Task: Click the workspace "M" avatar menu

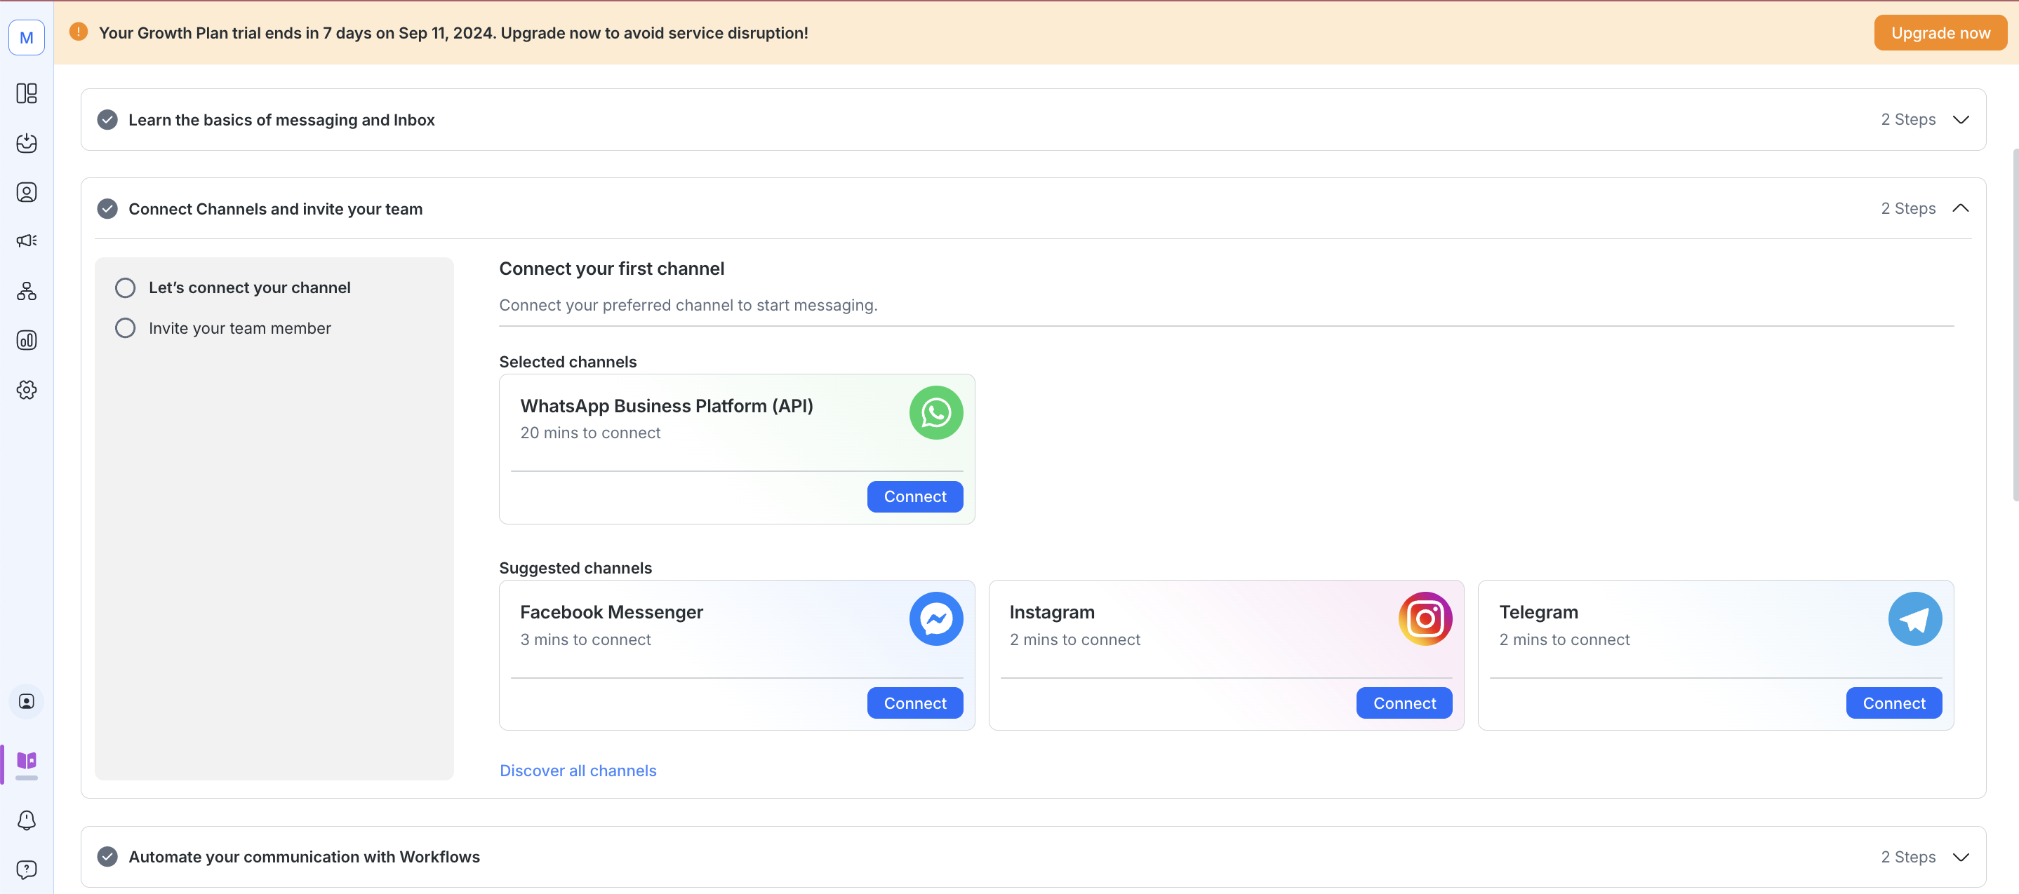Action: coord(27,38)
